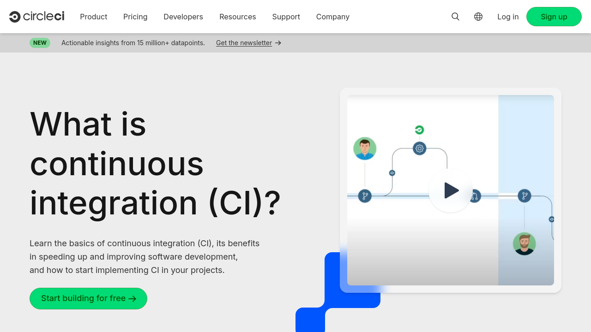Open the Support menu item
The height and width of the screenshot is (332, 591).
point(286,17)
